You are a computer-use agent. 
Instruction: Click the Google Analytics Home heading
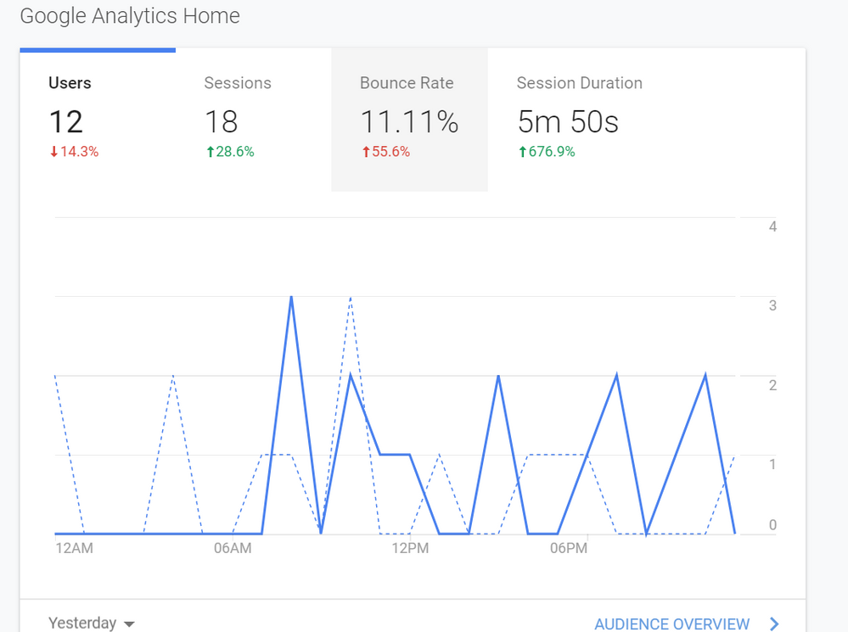(130, 15)
